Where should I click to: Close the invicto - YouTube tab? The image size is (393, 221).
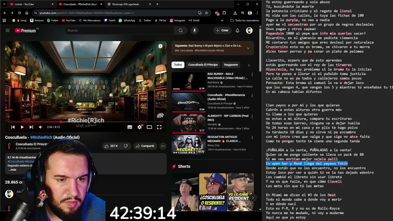coord(53,4)
